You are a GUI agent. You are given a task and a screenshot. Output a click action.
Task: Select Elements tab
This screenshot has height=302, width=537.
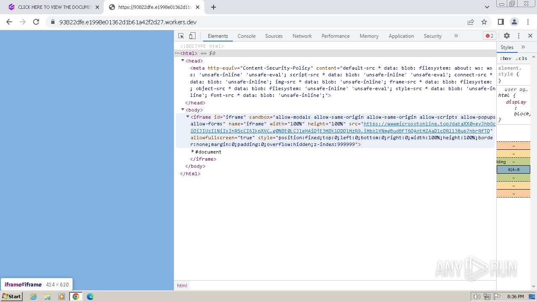(x=218, y=36)
